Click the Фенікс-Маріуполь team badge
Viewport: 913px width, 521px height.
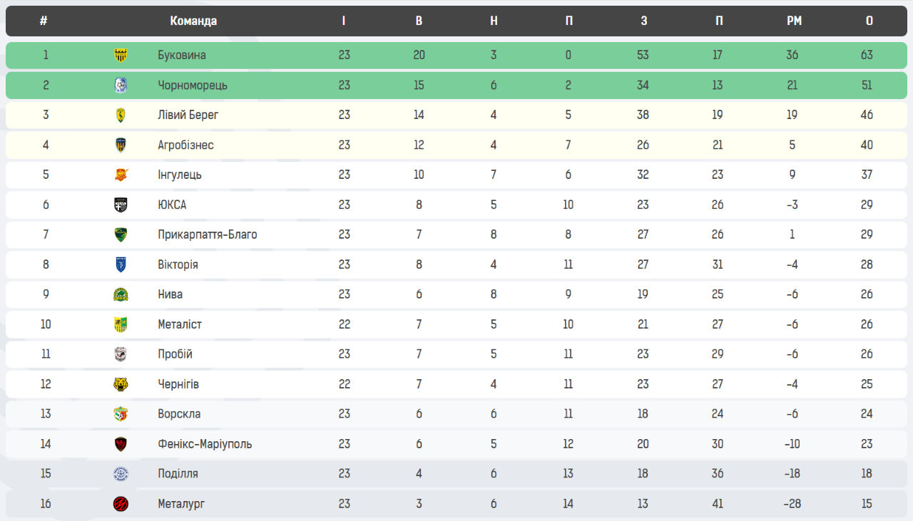pyautogui.click(x=121, y=444)
